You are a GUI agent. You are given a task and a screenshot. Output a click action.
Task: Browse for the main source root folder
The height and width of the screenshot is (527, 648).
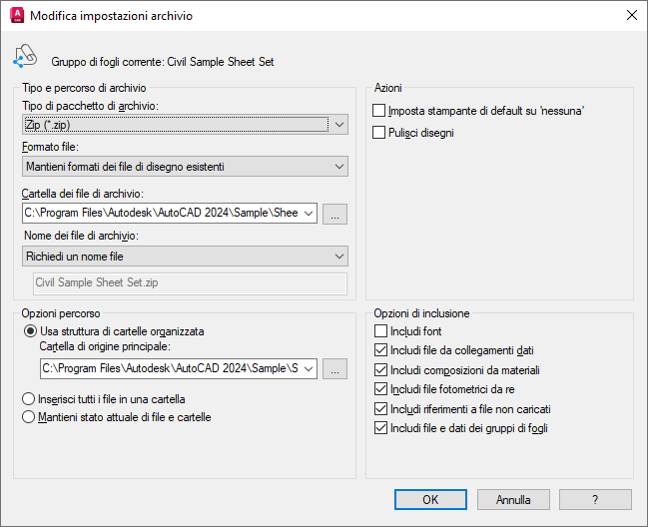[x=336, y=369]
